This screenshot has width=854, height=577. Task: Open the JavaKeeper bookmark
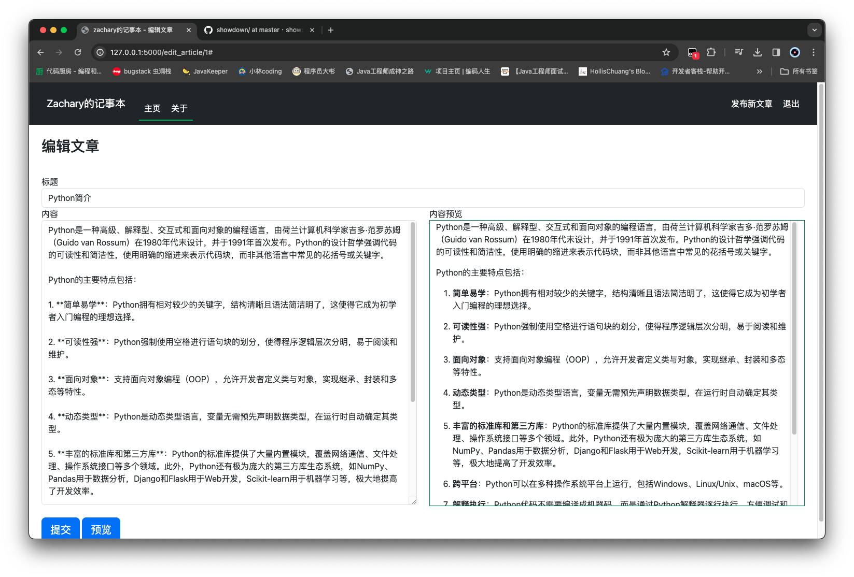[x=205, y=71]
